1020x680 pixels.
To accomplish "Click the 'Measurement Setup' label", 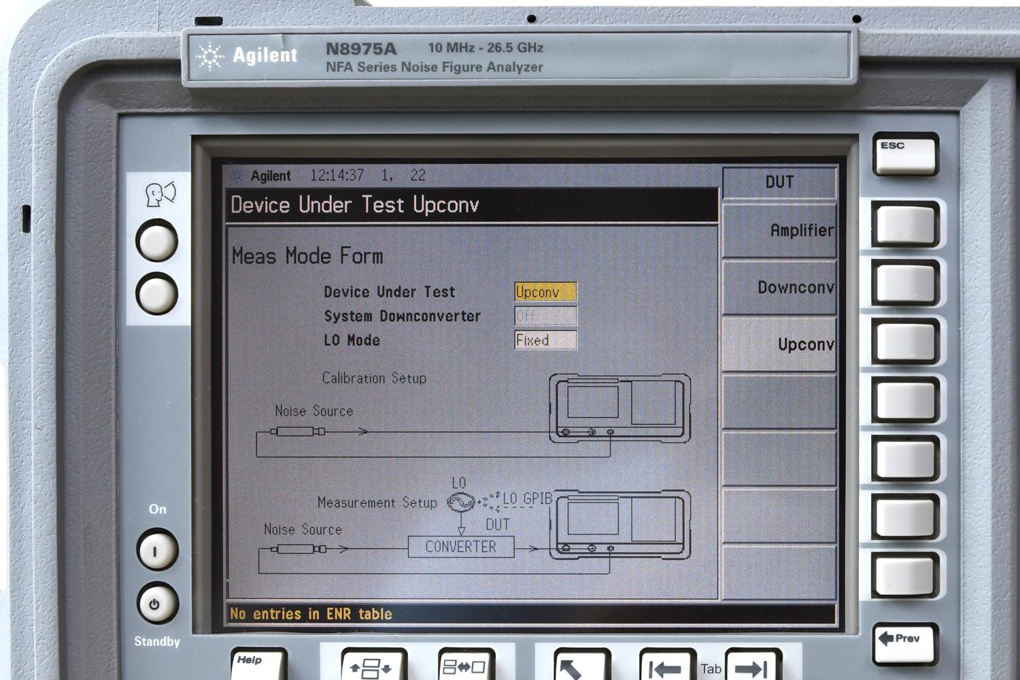I will [377, 503].
